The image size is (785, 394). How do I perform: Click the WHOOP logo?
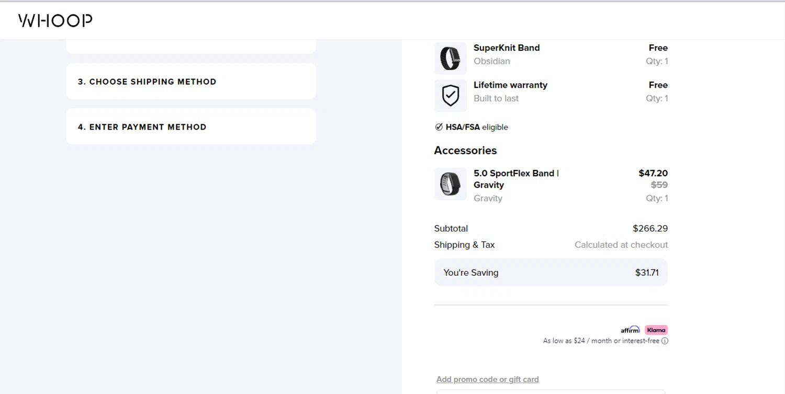[x=55, y=20]
